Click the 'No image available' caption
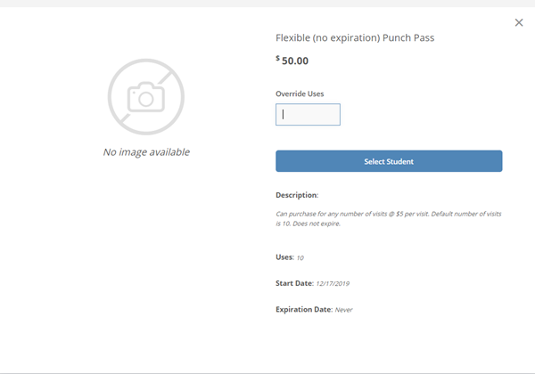The width and height of the screenshot is (535, 374). pyautogui.click(x=146, y=152)
